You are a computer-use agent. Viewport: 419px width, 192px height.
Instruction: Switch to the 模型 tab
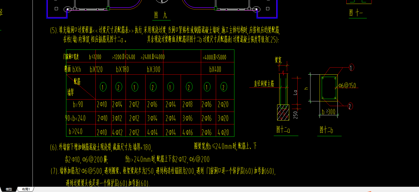[x=9, y=189]
